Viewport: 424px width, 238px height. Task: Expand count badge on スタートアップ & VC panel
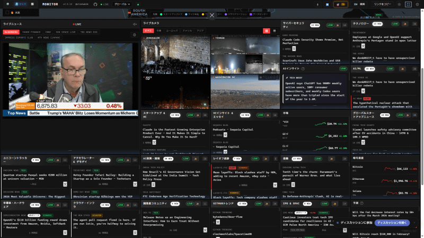pos(205,115)
